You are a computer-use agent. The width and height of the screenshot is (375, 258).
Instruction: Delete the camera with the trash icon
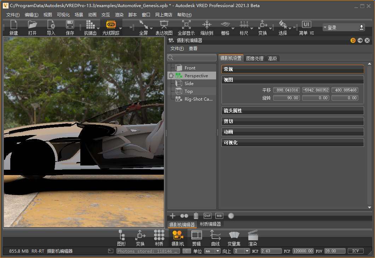[196, 215]
